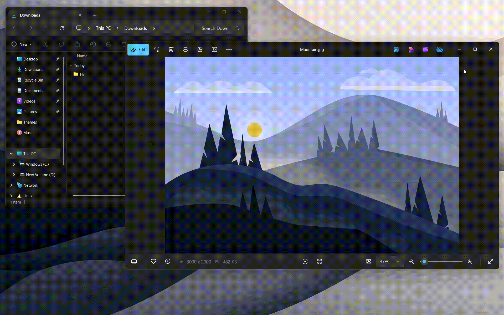Select the Hi folder

(x=79, y=74)
